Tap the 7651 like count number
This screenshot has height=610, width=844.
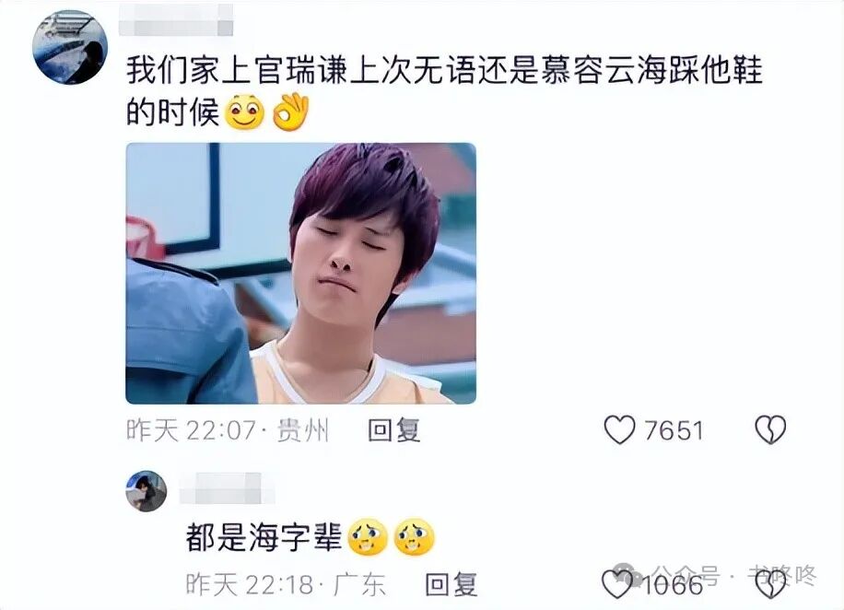(674, 430)
